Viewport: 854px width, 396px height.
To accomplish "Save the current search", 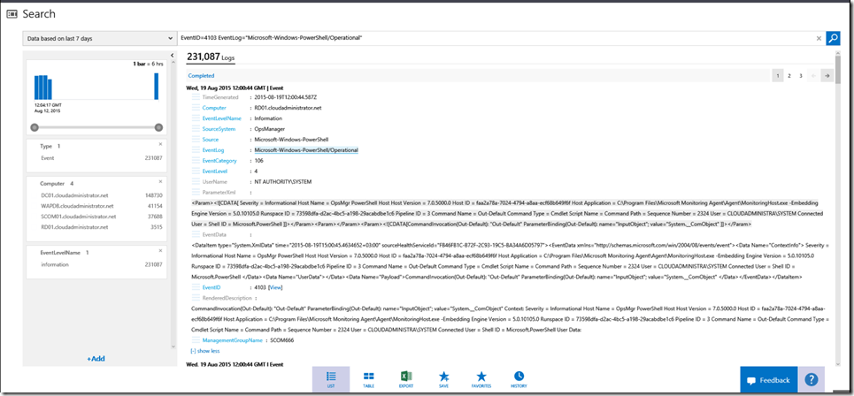I will tap(443, 379).
